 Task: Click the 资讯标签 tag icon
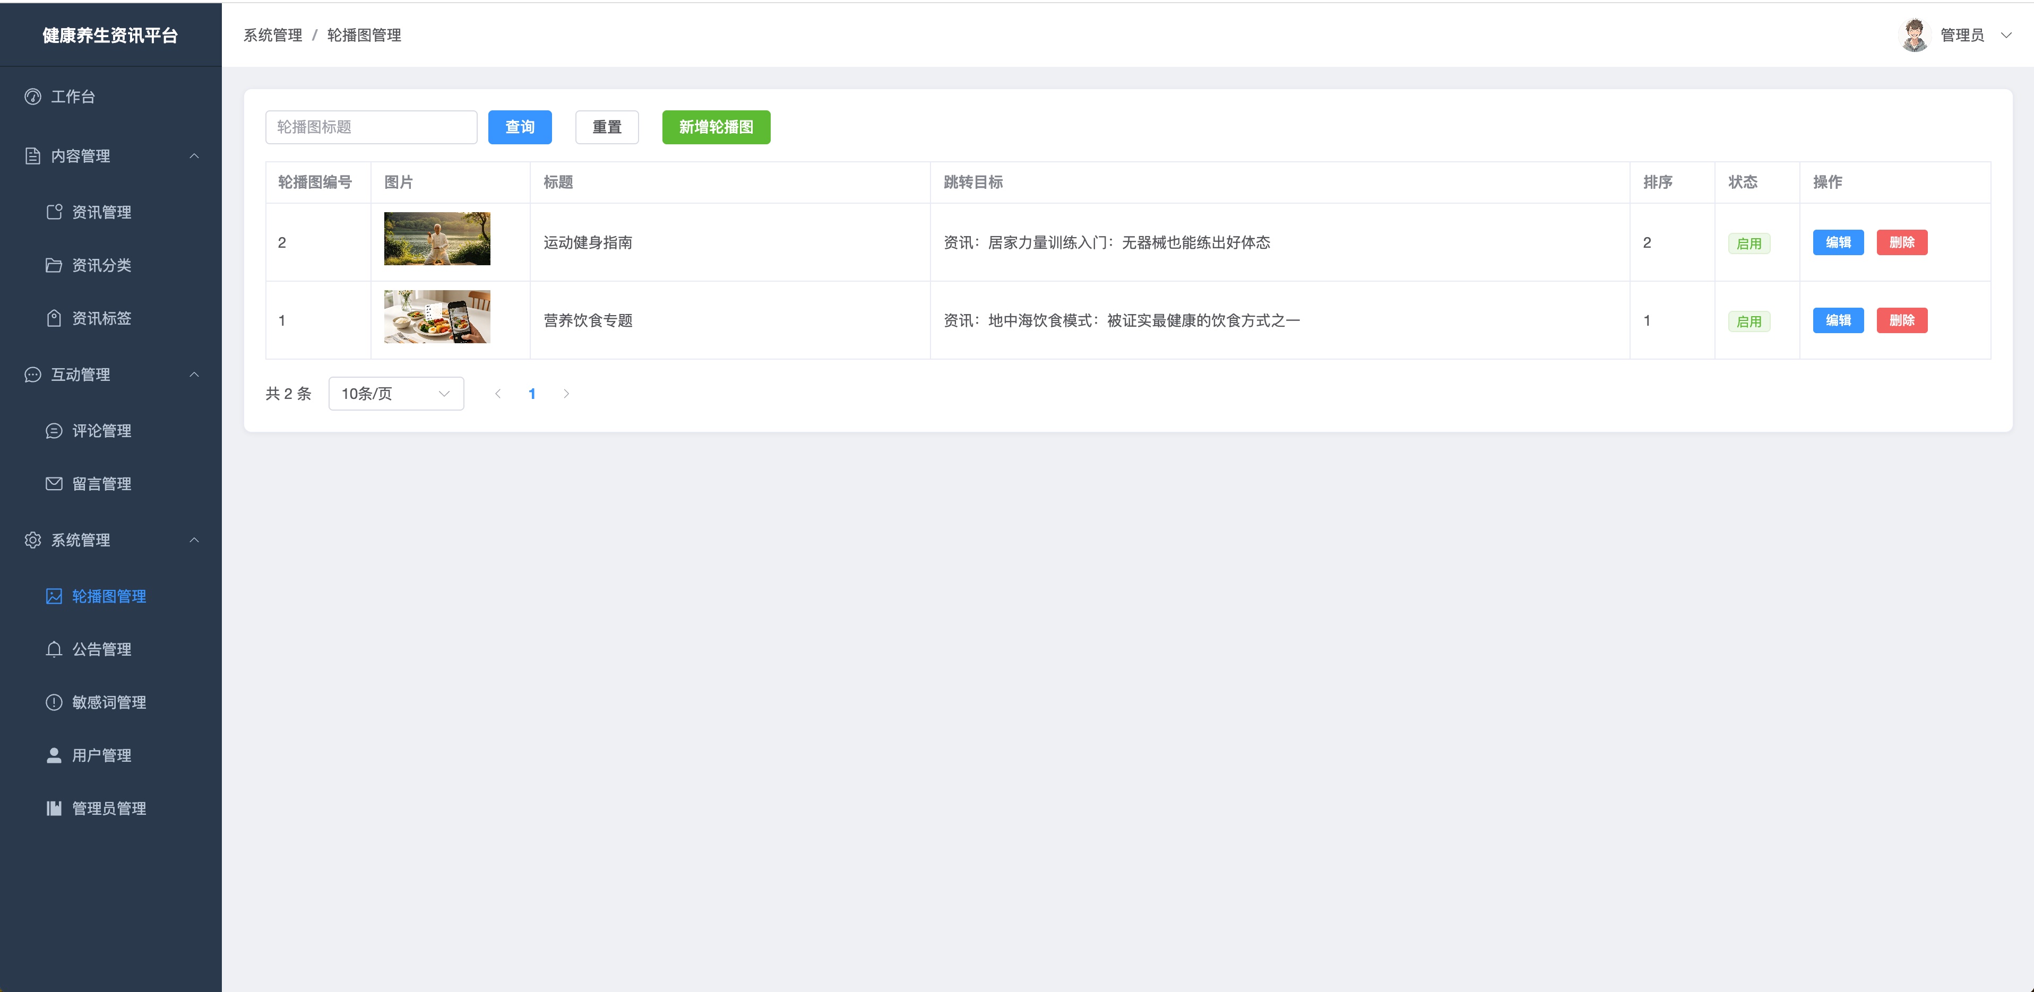54,318
